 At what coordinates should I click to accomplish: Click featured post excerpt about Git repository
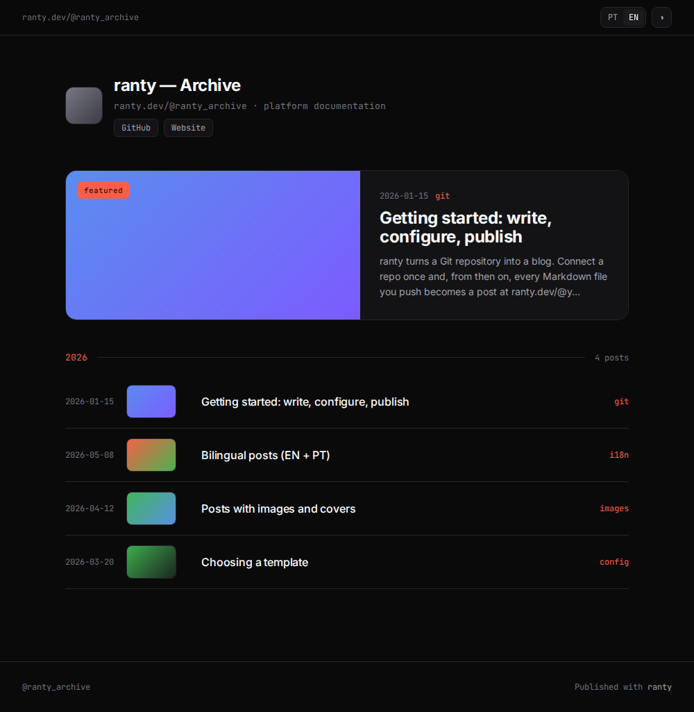(493, 276)
